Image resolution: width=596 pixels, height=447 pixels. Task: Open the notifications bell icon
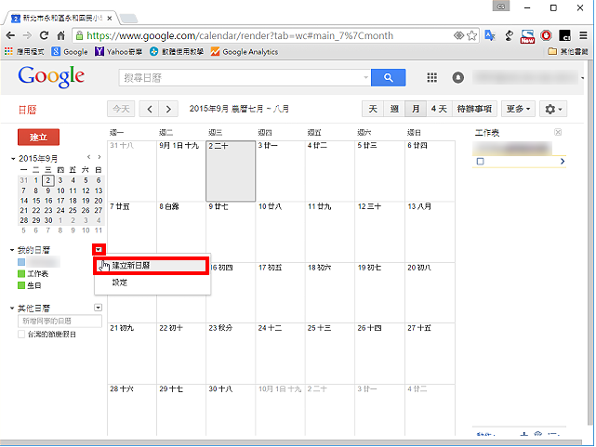(458, 77)
